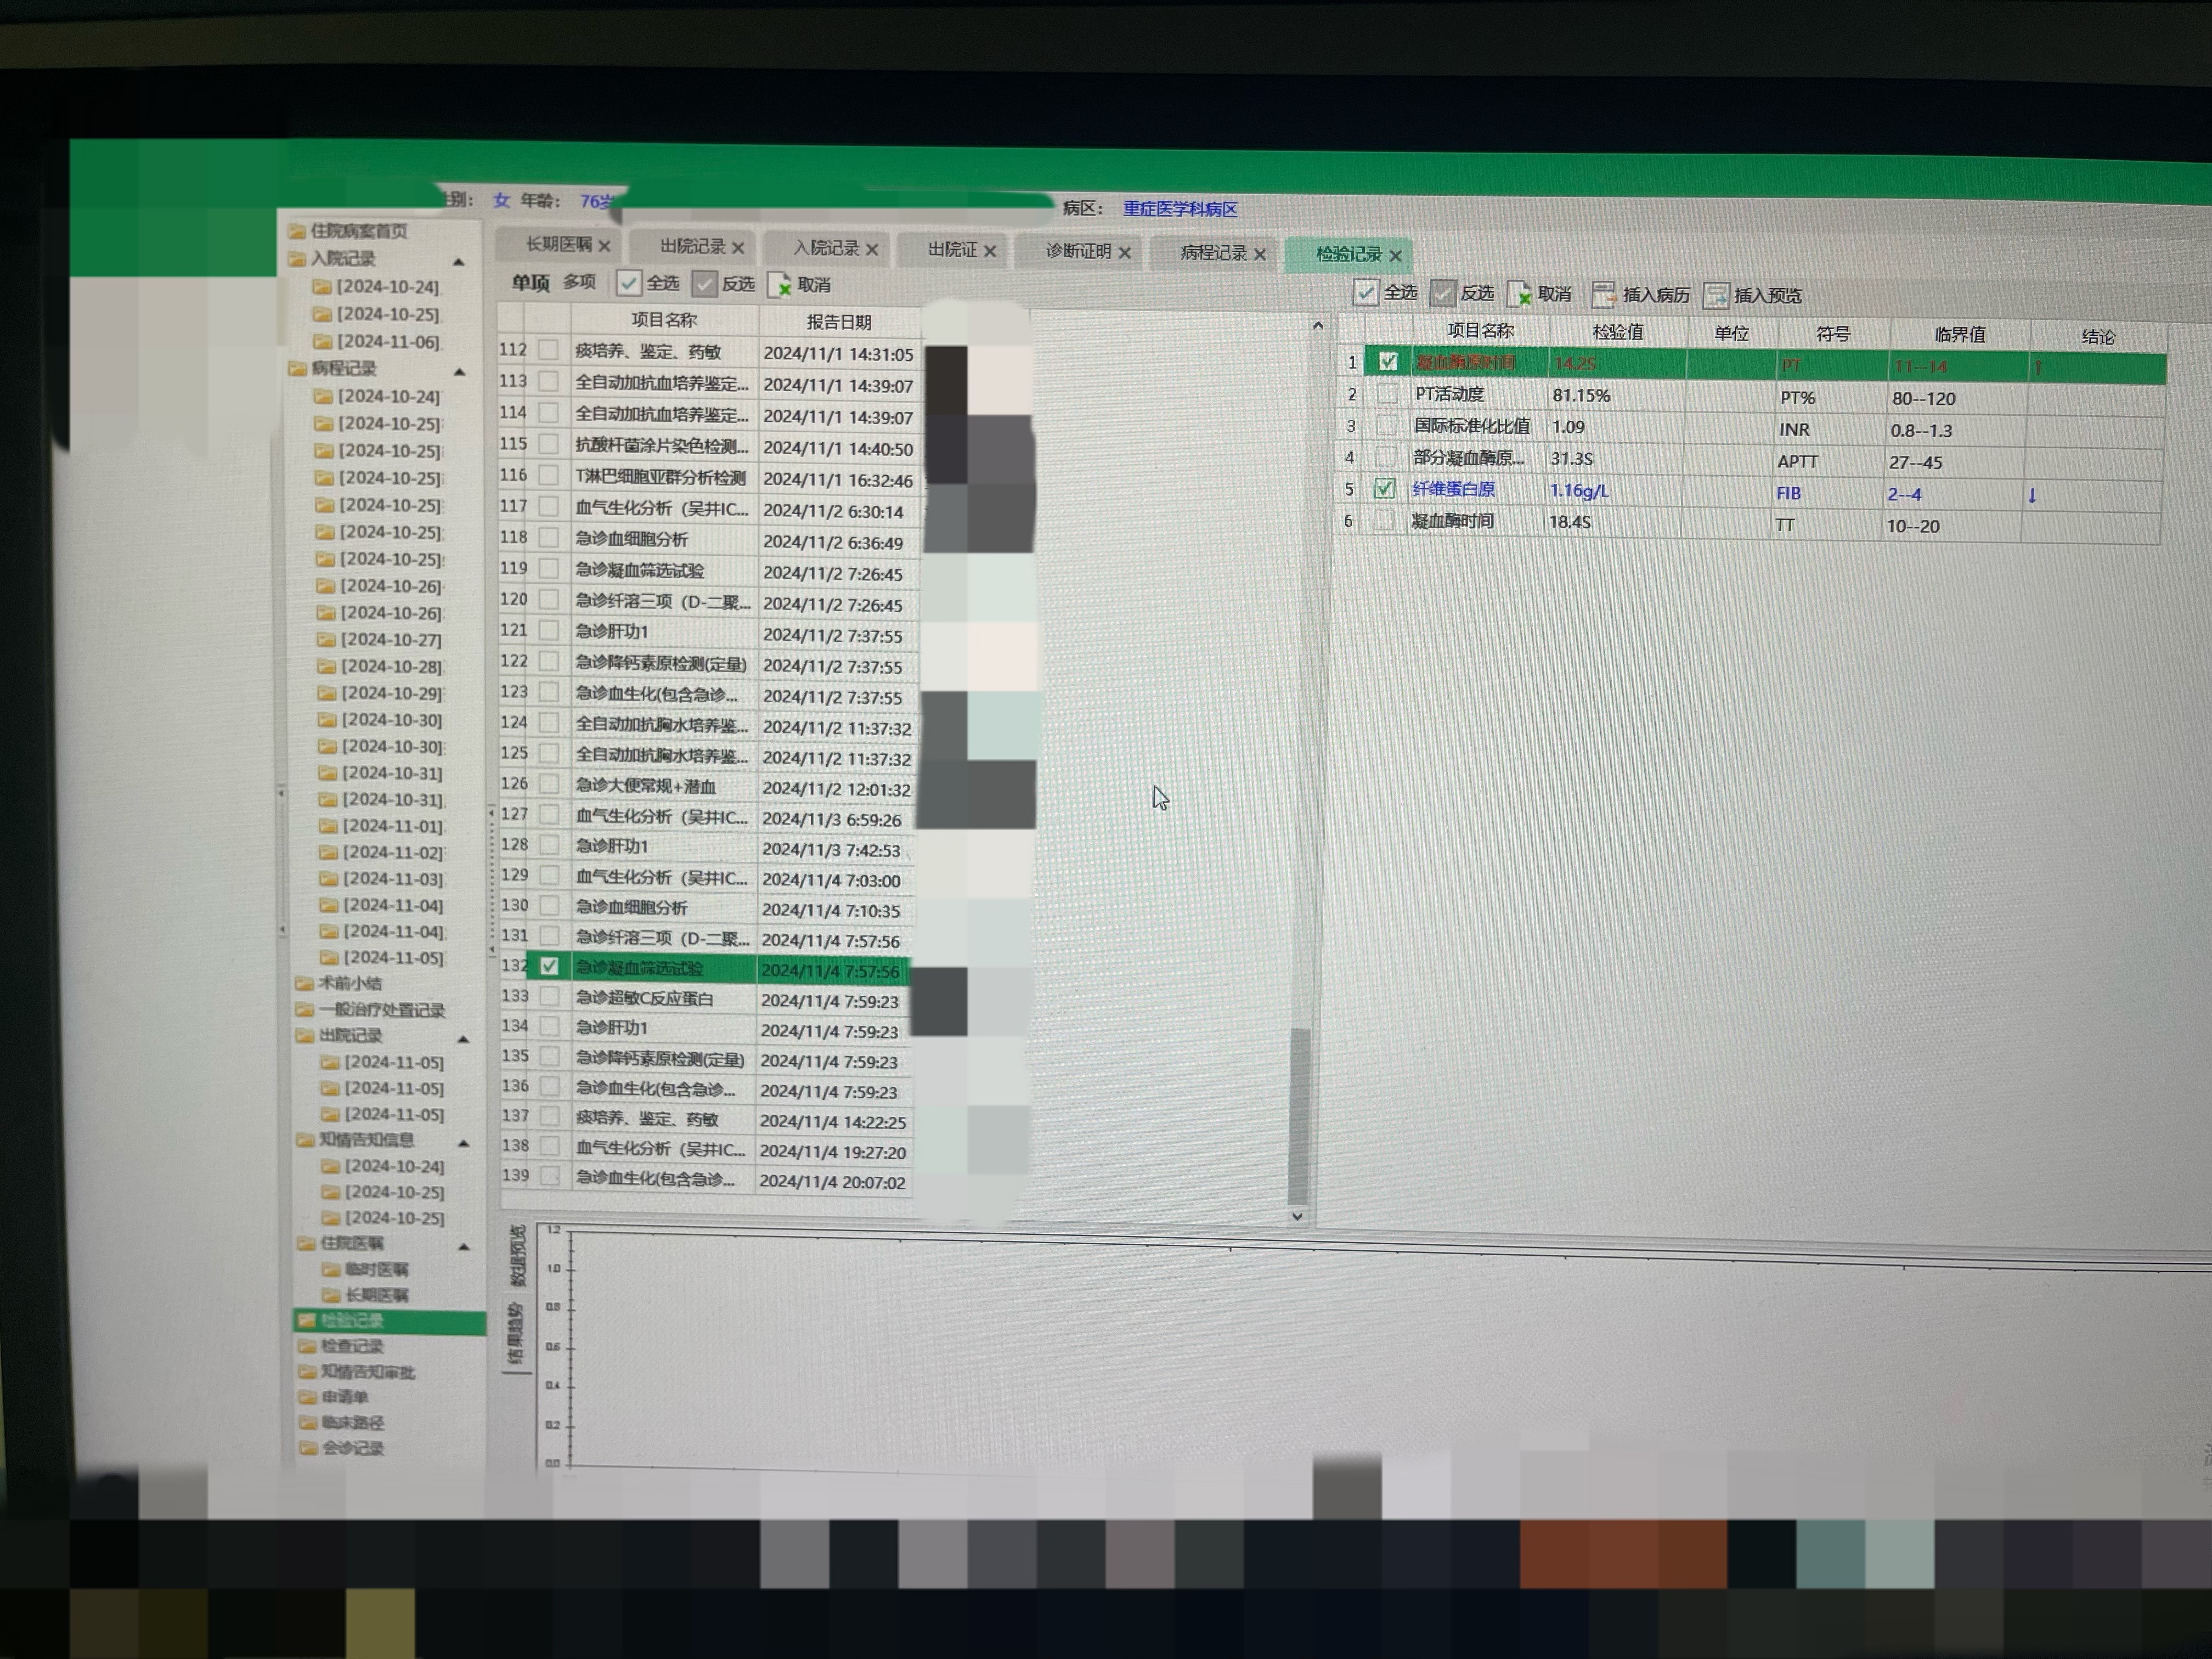2212x1659 pixels.
Task: Collapse the 住院医嘱 tree node
Action: [464, 1247]
